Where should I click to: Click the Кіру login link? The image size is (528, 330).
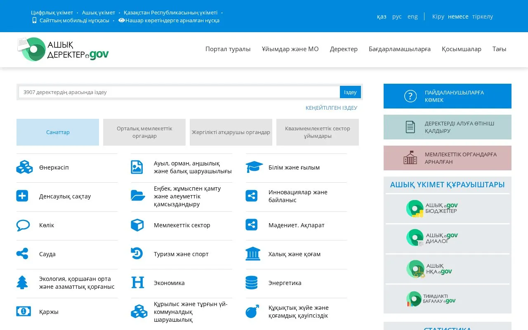(x=438, y=16)
